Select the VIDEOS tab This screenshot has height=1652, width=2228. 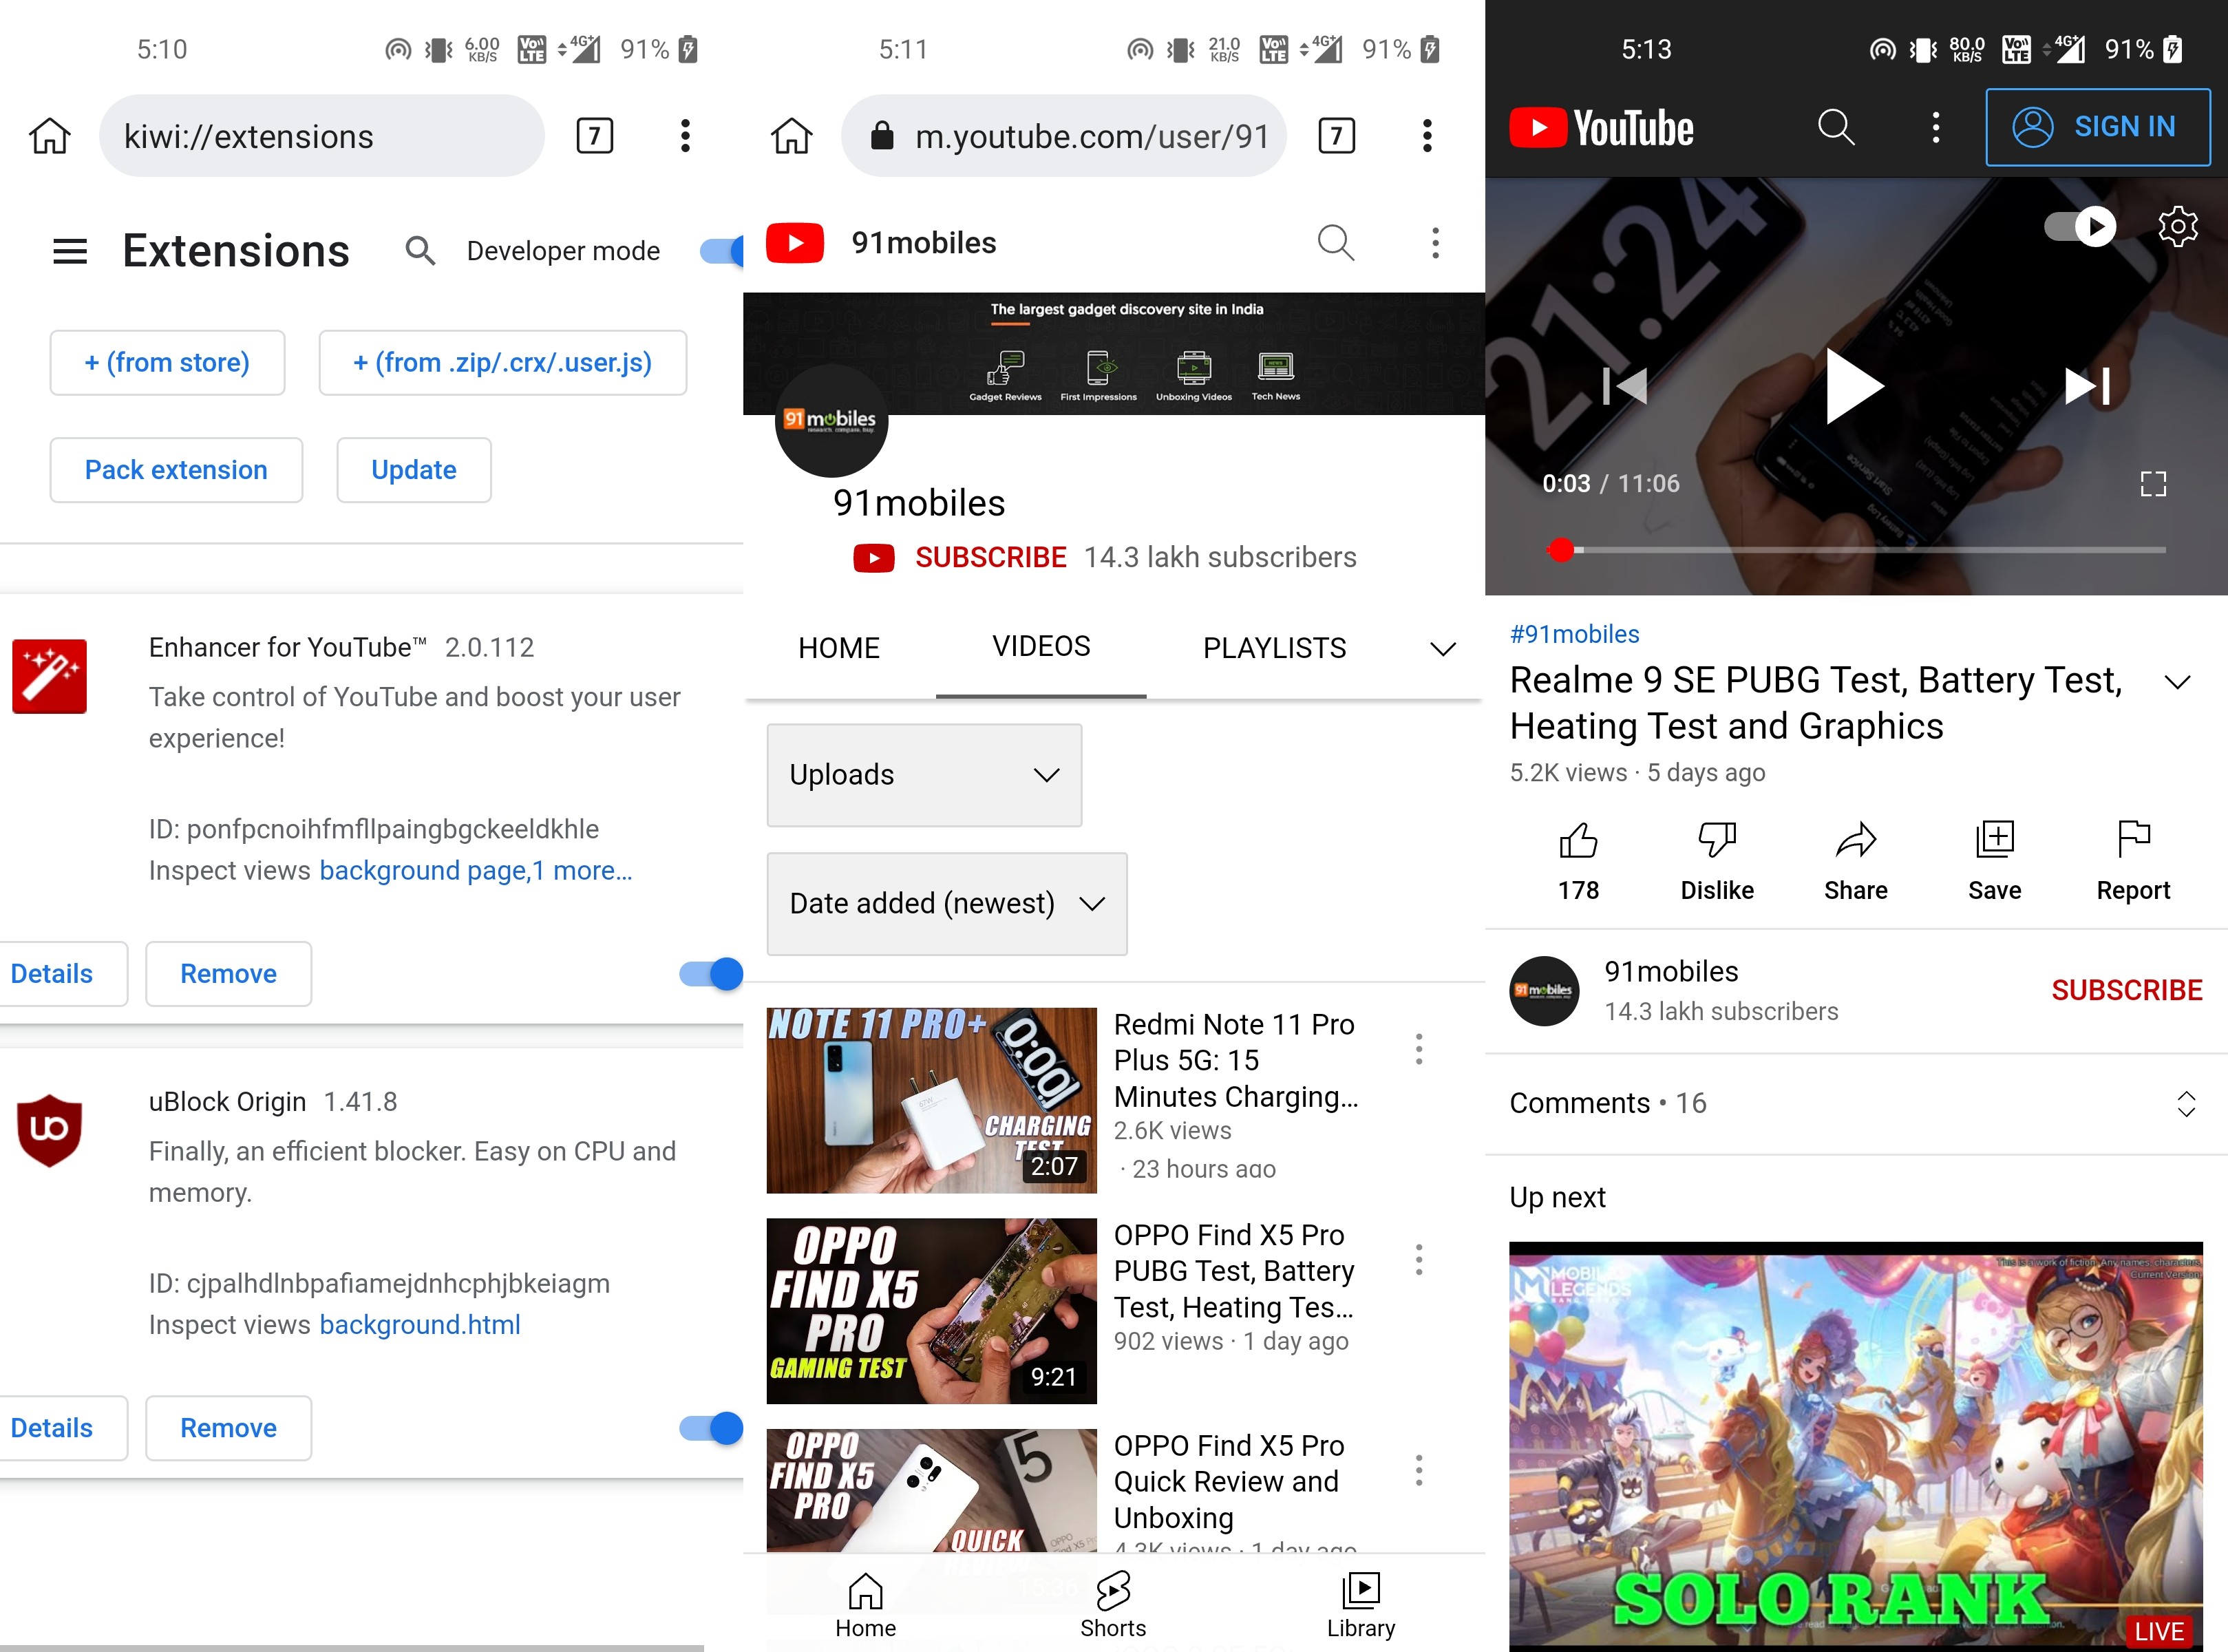point(1041,647)
